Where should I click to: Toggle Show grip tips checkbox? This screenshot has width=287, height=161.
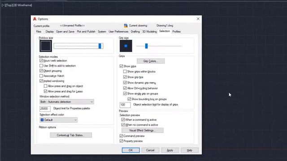[125, 77]
